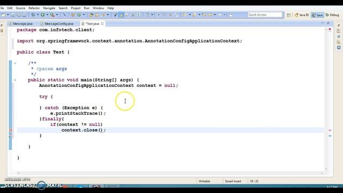This screenshot has height=193, width=343.
Task: Click the Search flashlight toolbar icon
Action: (x=103, y=15)
